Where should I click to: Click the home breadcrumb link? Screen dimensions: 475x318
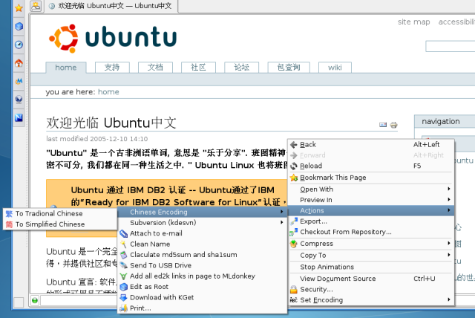pos(108,92)
